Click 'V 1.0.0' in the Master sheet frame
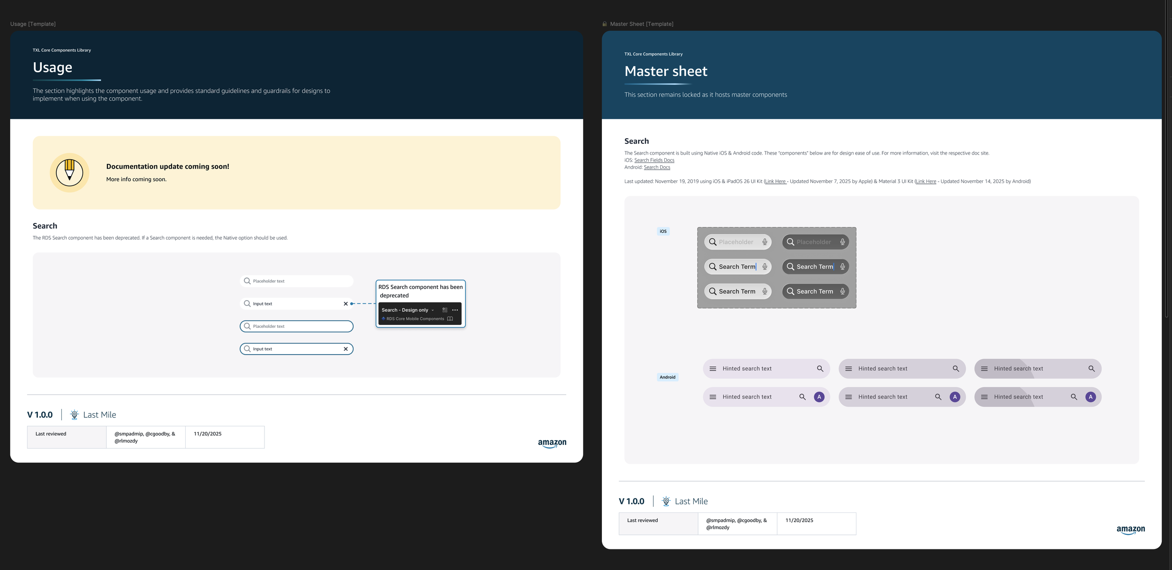The image size is (1172, 570). coord(631,501)
